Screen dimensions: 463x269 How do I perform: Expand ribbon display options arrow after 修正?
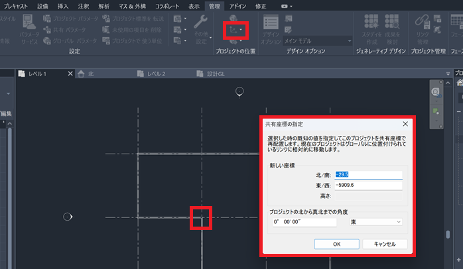pos(291,6)
